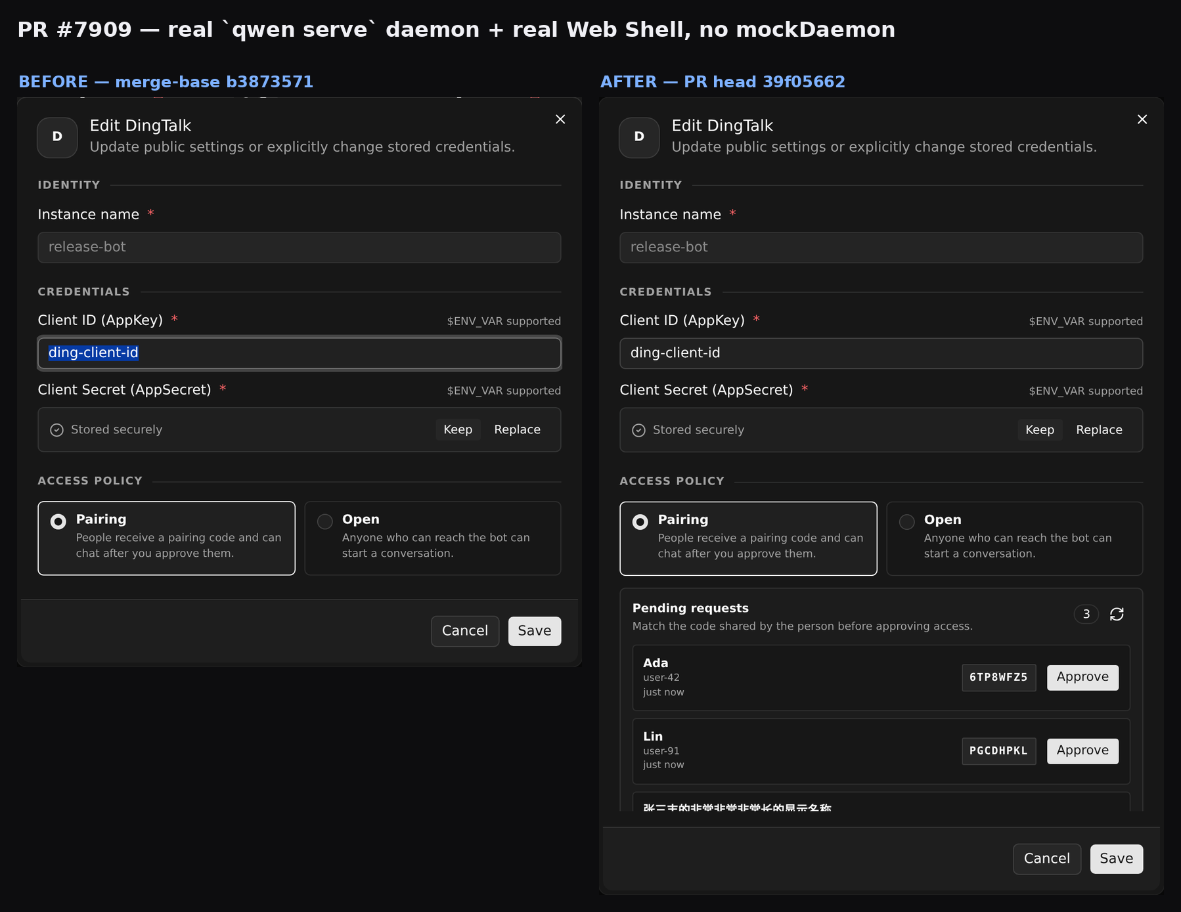Choose Keep for Client Secret in BEFORE dialog

tap(458, 429)
